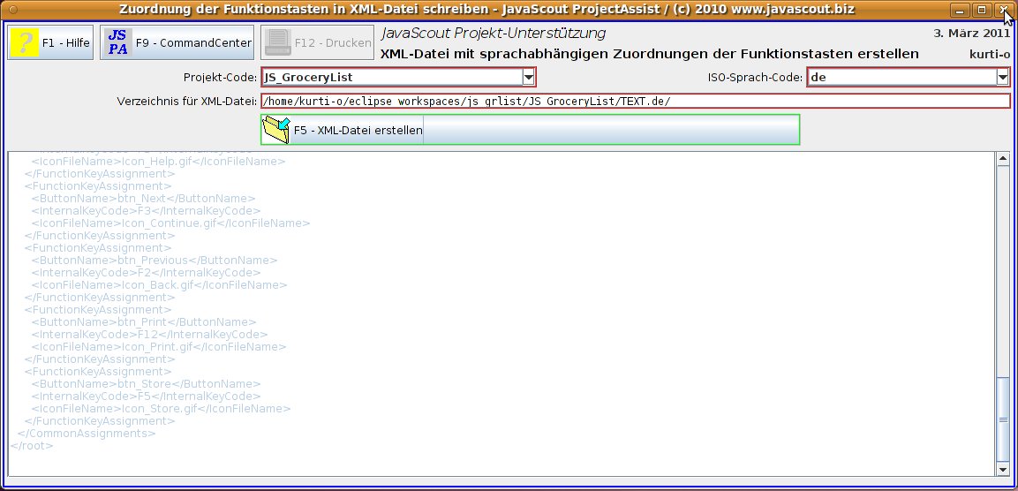Close the ProjectAssist window

point(1002,11)
